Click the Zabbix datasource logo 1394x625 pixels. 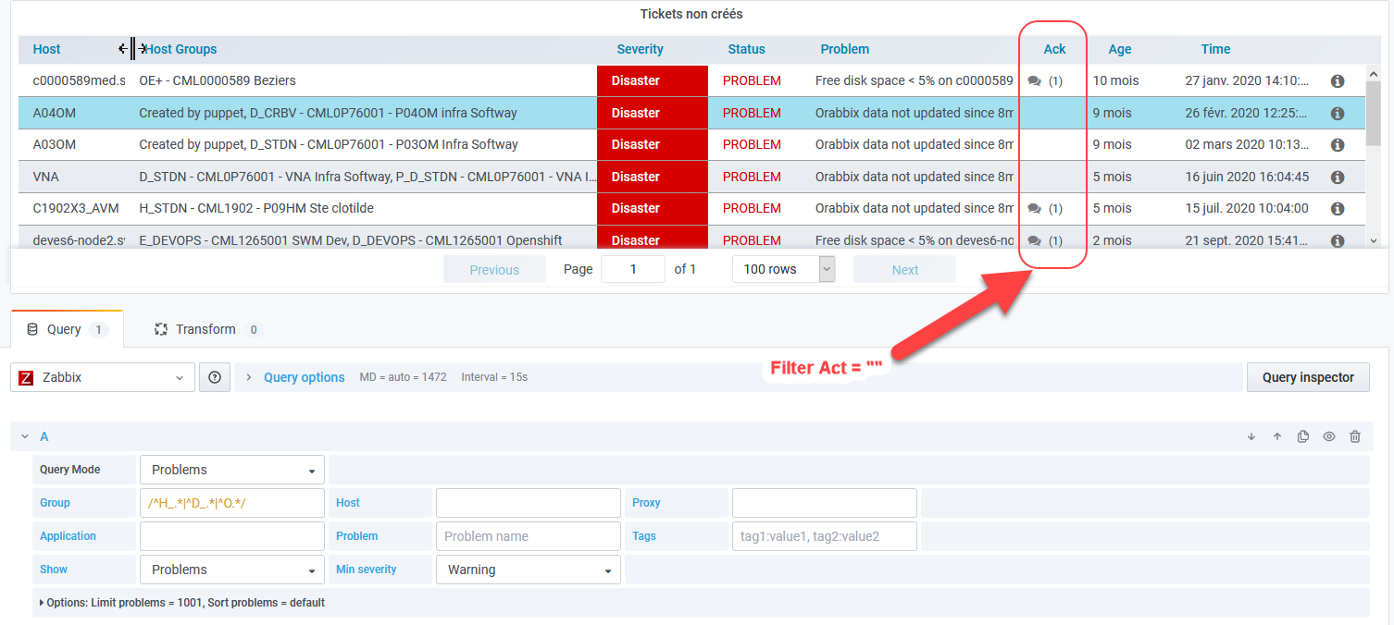click(x=25, y=376)
